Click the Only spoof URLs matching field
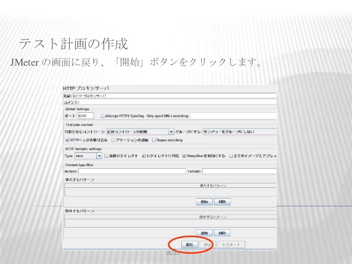The height and width of the screenshot is (264, 352). [233, 116]
